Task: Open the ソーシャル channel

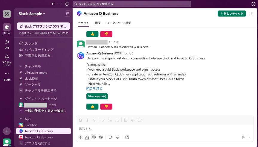Action: point(43,84)
